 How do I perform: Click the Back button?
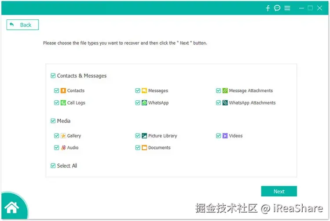pos(22,25)
